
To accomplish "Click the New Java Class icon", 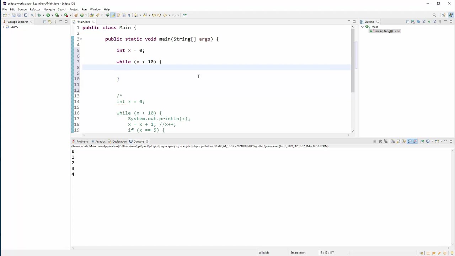I will click(82, 15).
